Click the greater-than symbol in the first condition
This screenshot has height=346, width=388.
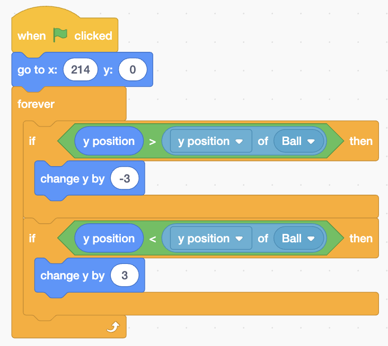(153, 141)
